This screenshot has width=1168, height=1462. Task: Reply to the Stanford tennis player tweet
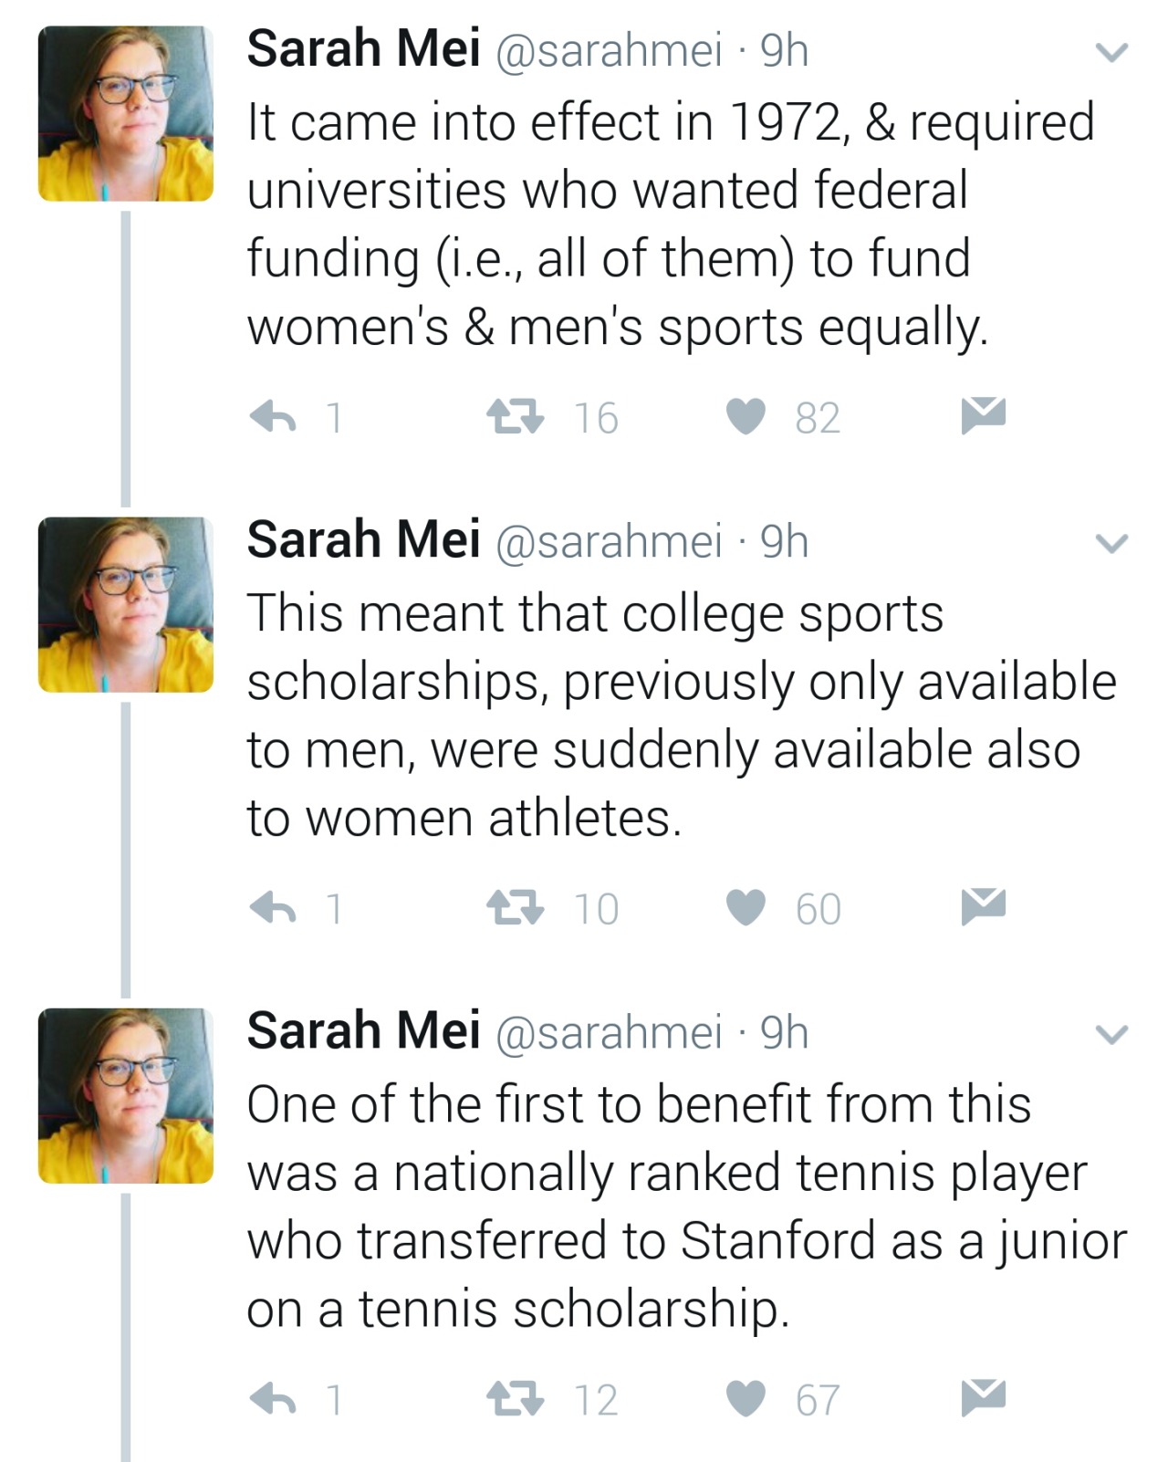pos(273,1399)
